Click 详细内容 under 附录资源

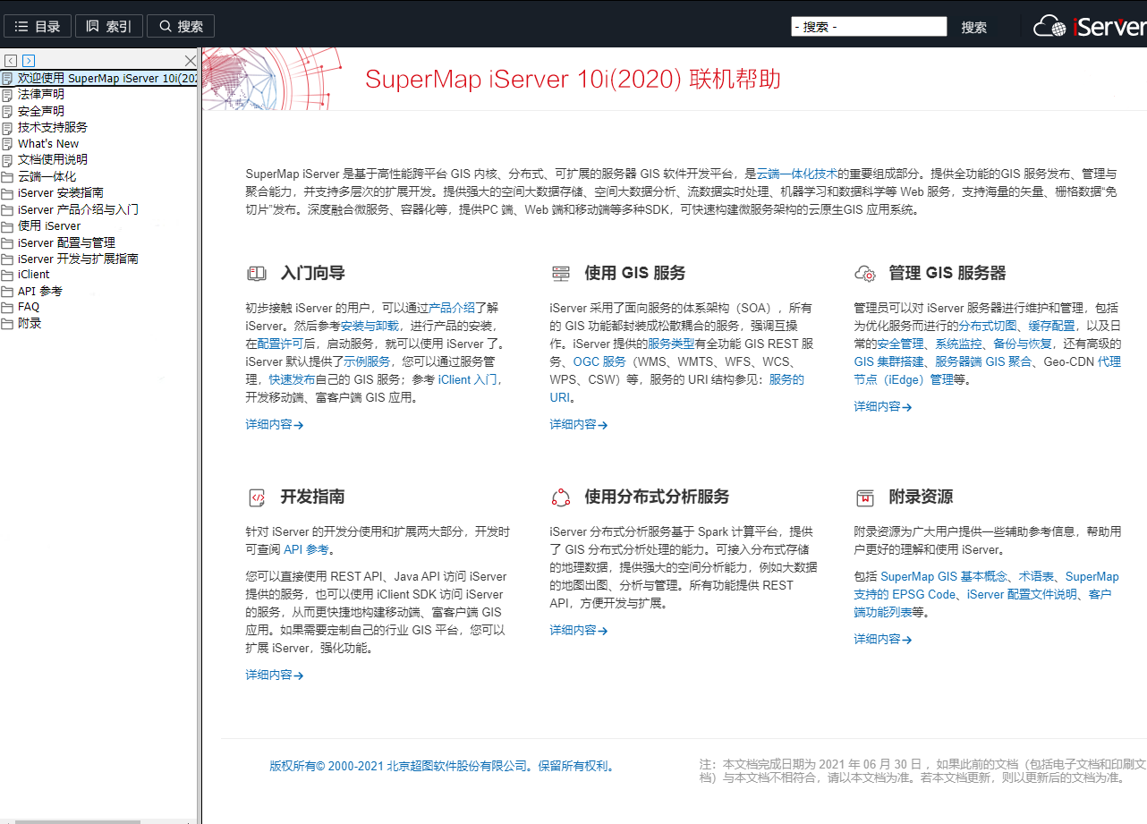[883, 640]
